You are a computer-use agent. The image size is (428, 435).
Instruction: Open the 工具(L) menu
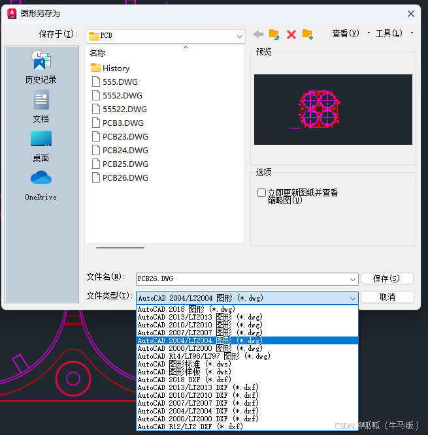389,33
